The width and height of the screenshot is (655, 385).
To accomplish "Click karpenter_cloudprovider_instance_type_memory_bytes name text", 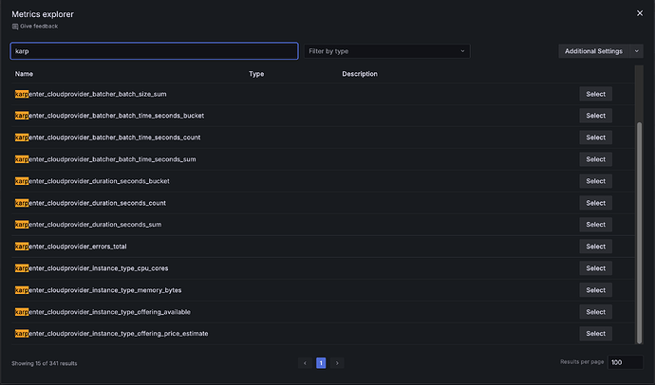I will coord(98,290).
